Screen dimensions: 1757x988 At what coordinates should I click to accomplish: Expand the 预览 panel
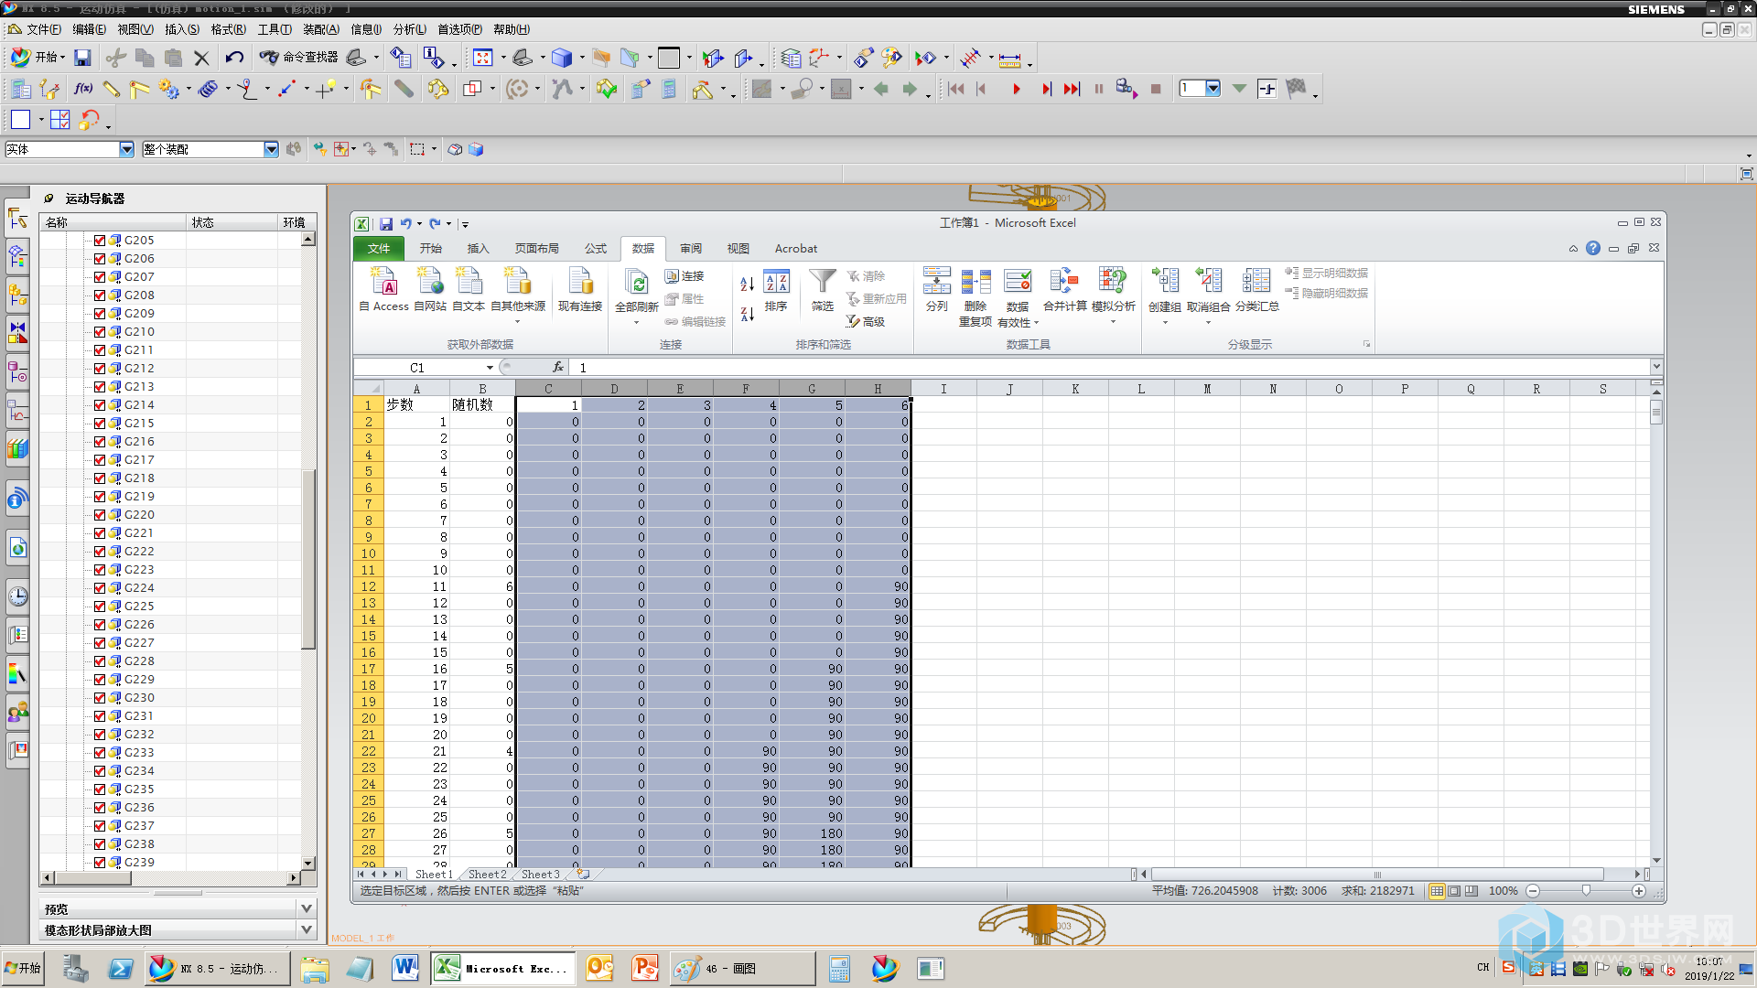pyautogui.click(x=307, y=908)
